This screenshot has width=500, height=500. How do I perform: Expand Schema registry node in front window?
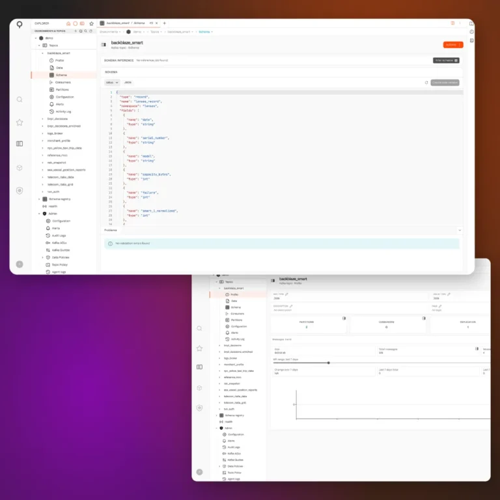[x=39, y=199]
